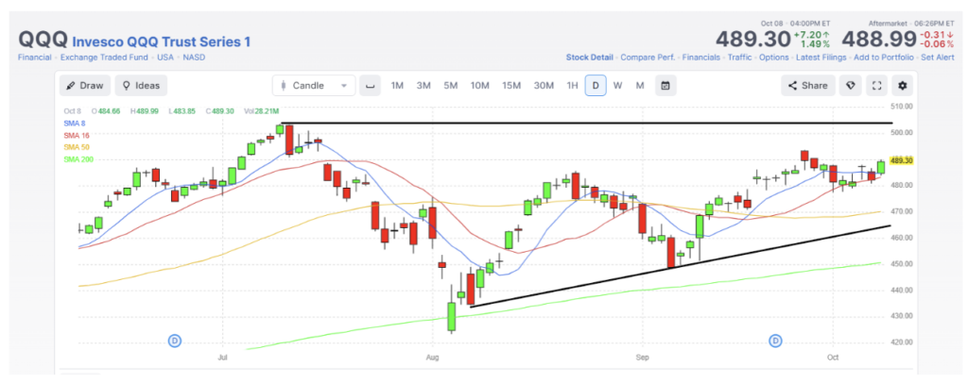The image size is (968, 383).
Task: Open the calendar date range picker
Action: pos(665,86)
